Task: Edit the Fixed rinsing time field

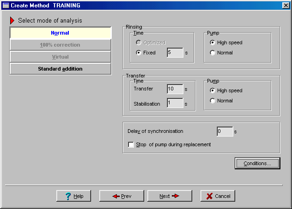Action: (175, 53)
